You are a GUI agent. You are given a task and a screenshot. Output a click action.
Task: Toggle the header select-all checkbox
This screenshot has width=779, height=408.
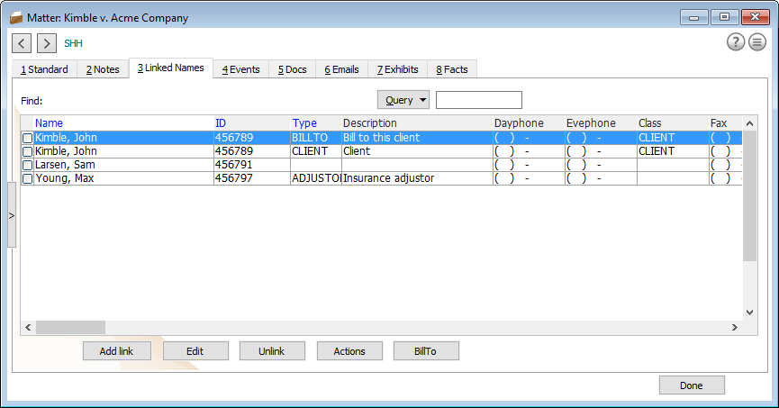(x=27, y=123)
